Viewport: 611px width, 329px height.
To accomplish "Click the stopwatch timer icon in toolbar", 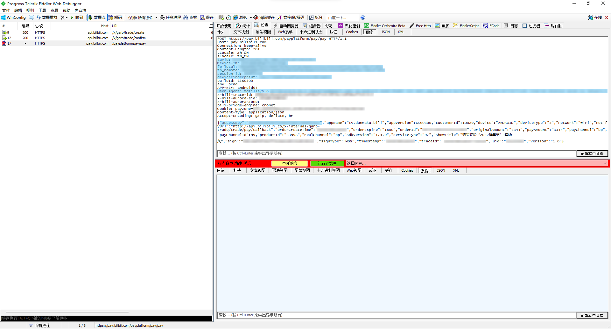I will [228, 18].
